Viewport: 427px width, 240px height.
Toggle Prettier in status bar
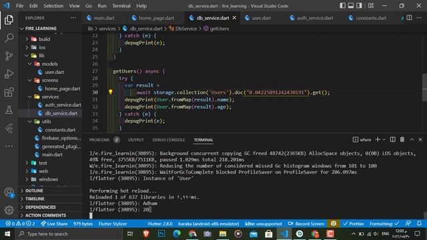pyautogui.click(x=353, y=224)
